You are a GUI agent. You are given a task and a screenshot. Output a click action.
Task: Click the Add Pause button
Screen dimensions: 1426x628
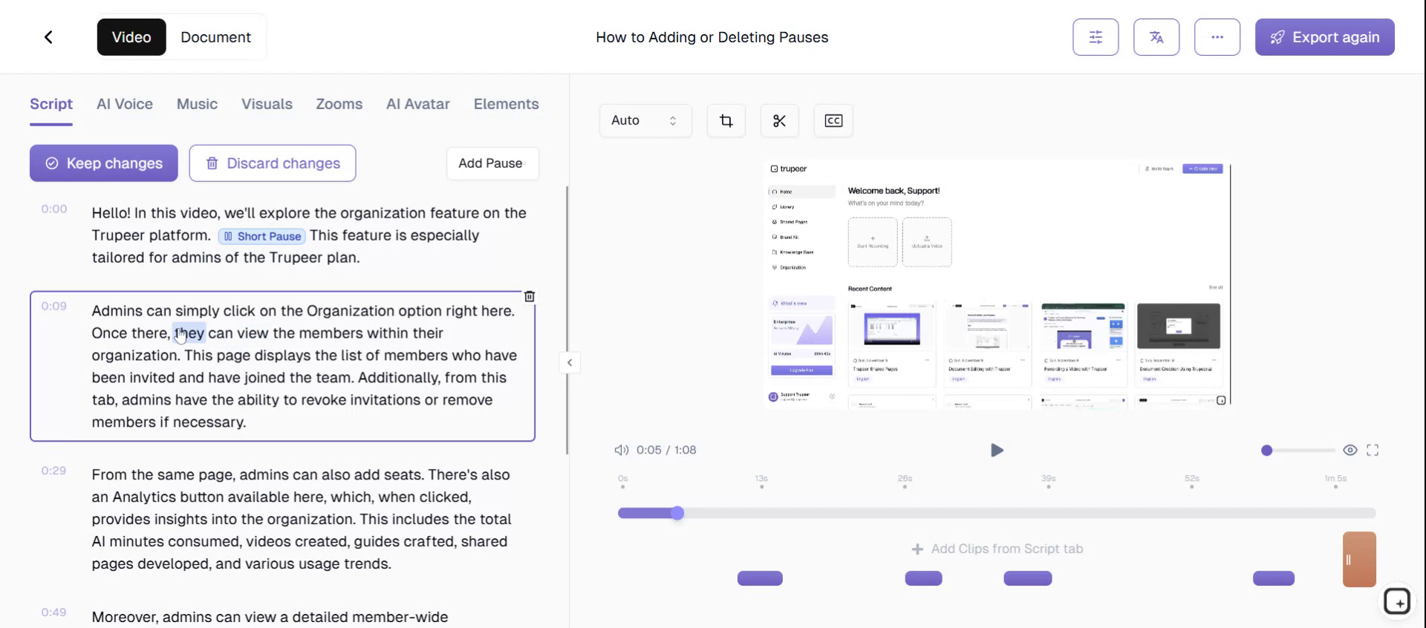pyautogui.click(x=492, y=163)
